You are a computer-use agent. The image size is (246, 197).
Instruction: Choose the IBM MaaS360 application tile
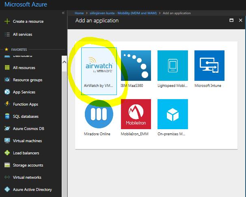tap(136, 69)
